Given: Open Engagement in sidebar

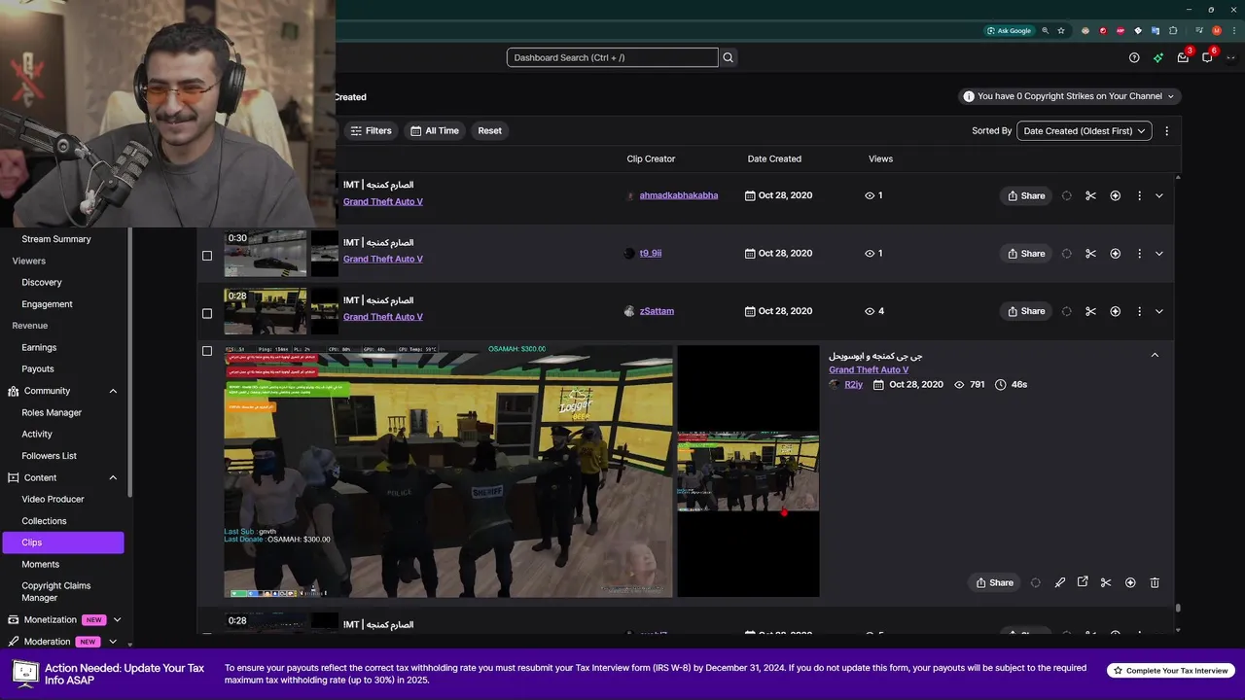Looking at the screenshot, I should click(47, 304).
